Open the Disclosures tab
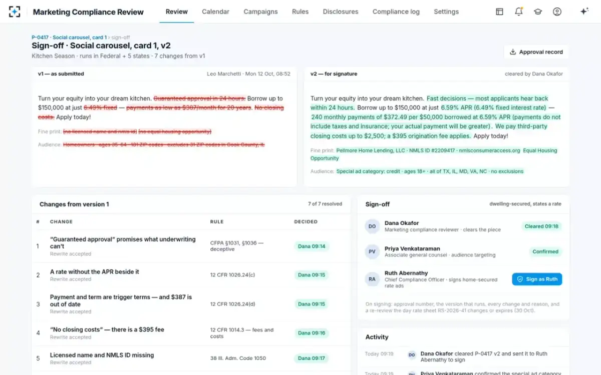The width and height of the screenshot is (601, 375). point(341,11)
